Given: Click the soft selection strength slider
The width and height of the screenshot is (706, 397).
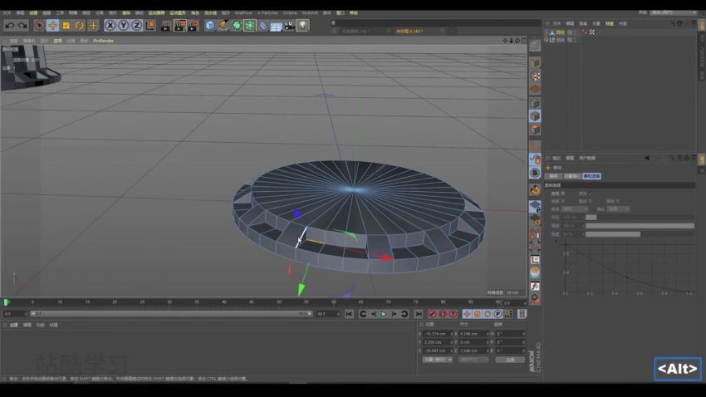Looking at the screenshot, I should click(640, 225).
